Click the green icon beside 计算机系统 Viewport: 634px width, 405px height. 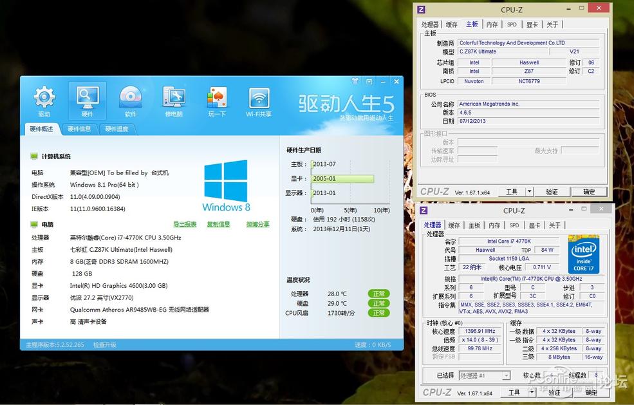click(34, 156)
